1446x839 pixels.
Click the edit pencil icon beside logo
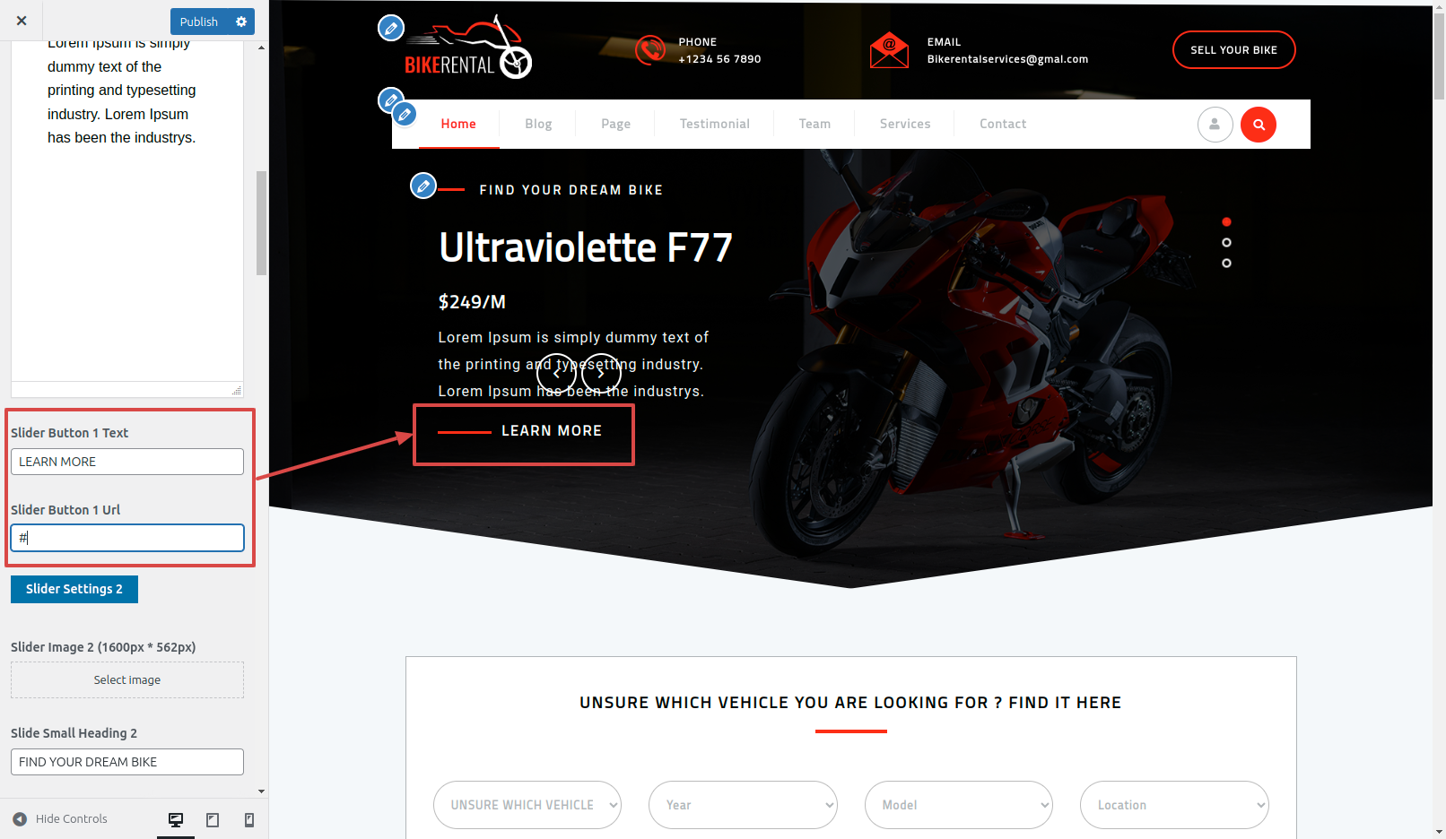tap(391, 28)
